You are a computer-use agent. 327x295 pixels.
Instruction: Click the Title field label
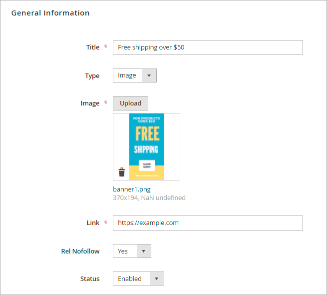(93, 47)
